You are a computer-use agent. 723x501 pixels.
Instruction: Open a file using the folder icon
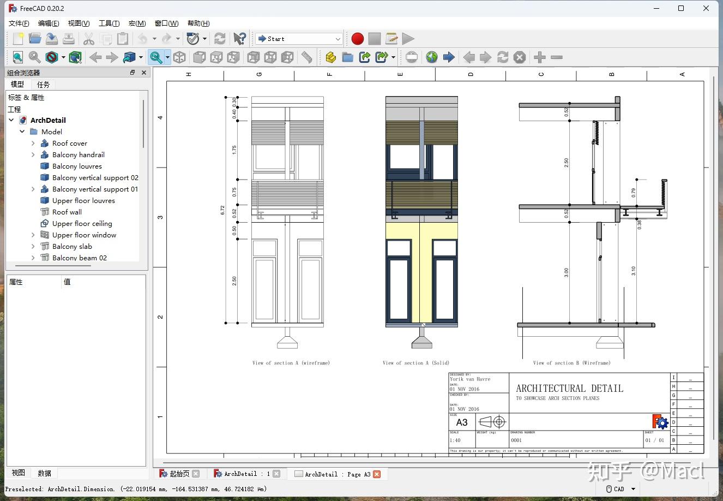pyautogui.click(x=35, y=39)
